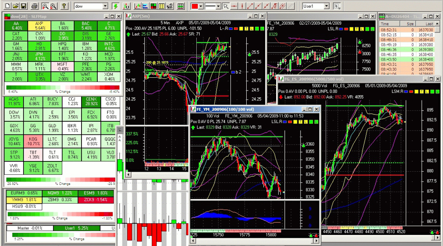
Task: Click the first magnifier zoom icon
Action: [45, 6]
